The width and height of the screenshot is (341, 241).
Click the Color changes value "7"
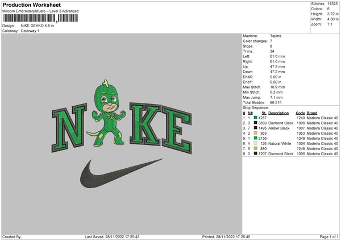coord(271,41)
